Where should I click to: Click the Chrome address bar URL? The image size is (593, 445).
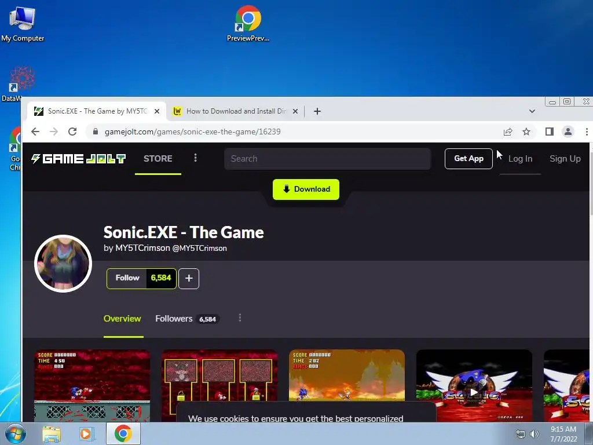[192, 132]
